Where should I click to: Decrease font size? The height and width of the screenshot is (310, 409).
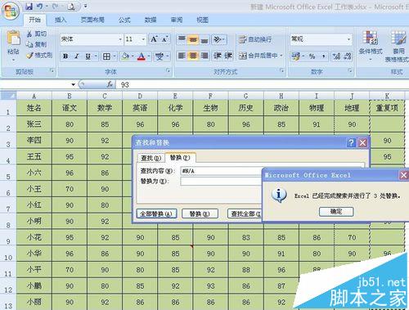[165, 39]
